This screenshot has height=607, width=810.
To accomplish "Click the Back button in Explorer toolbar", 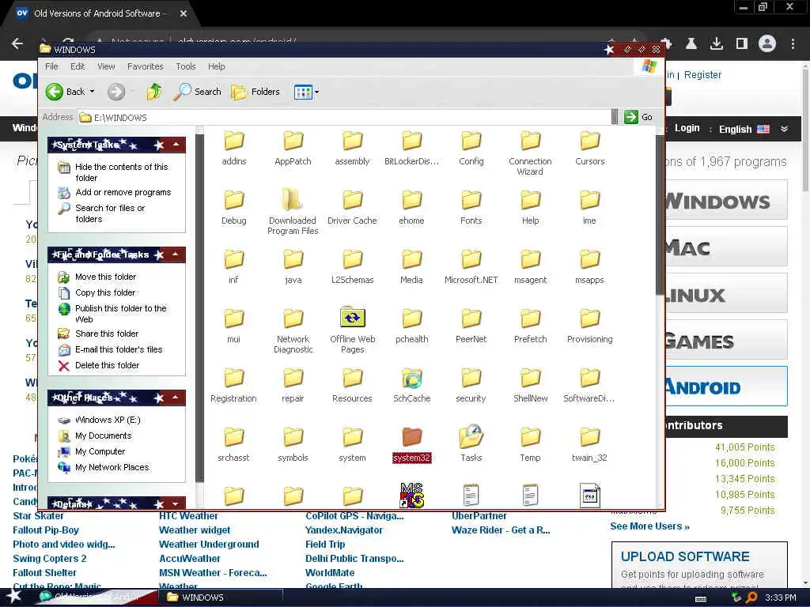I will (66, 92).
